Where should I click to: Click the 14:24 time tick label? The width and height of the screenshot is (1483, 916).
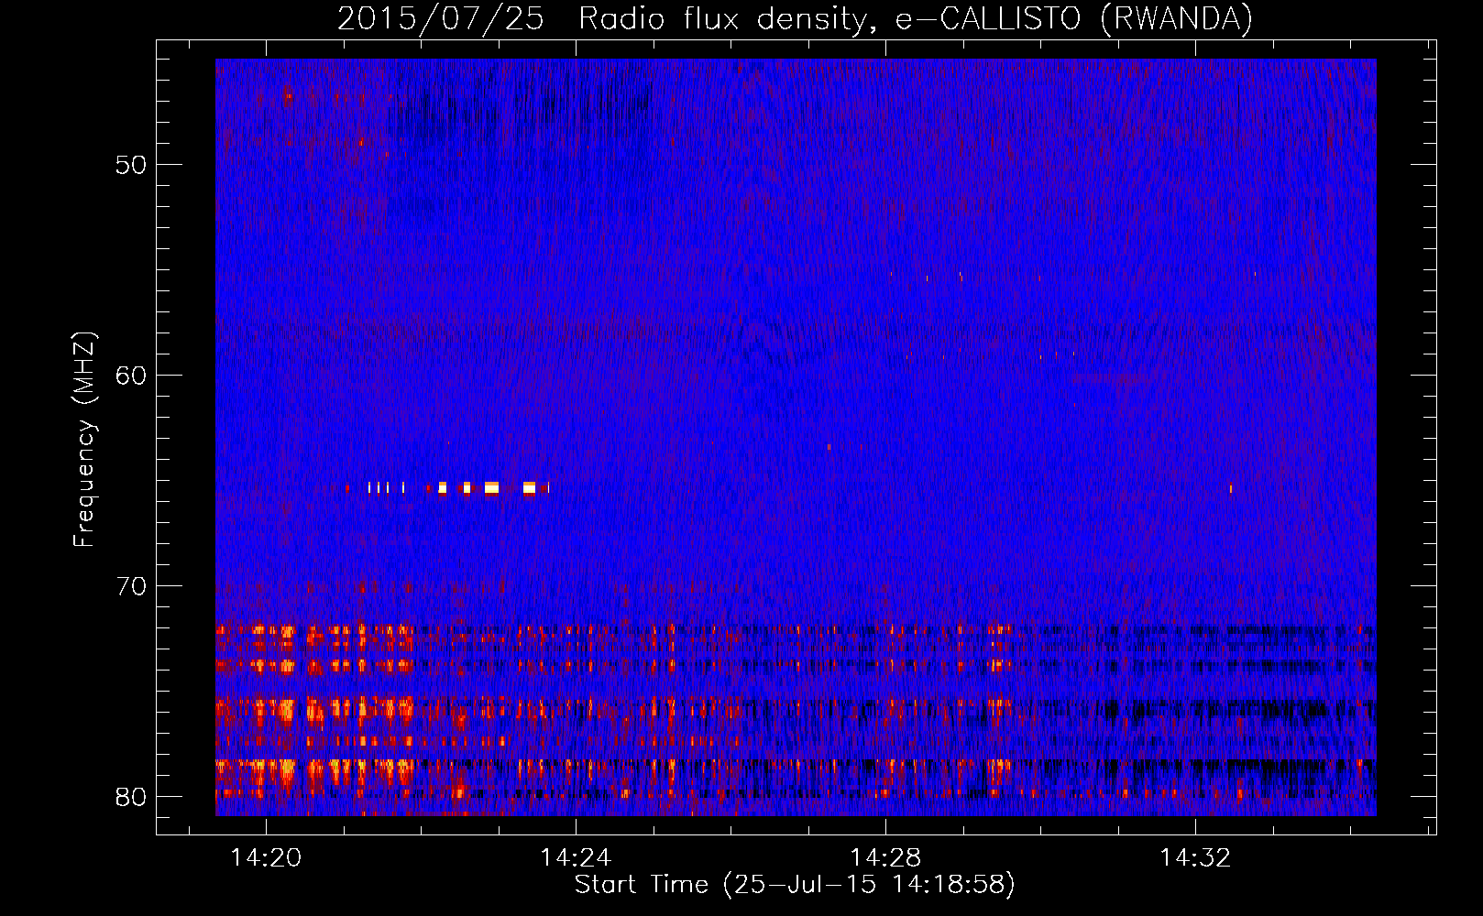click(576, 858)
